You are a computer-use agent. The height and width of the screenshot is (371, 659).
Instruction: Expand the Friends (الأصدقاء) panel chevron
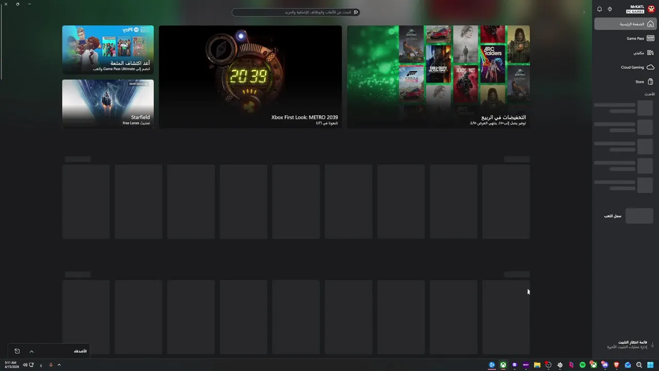point(31,351)
